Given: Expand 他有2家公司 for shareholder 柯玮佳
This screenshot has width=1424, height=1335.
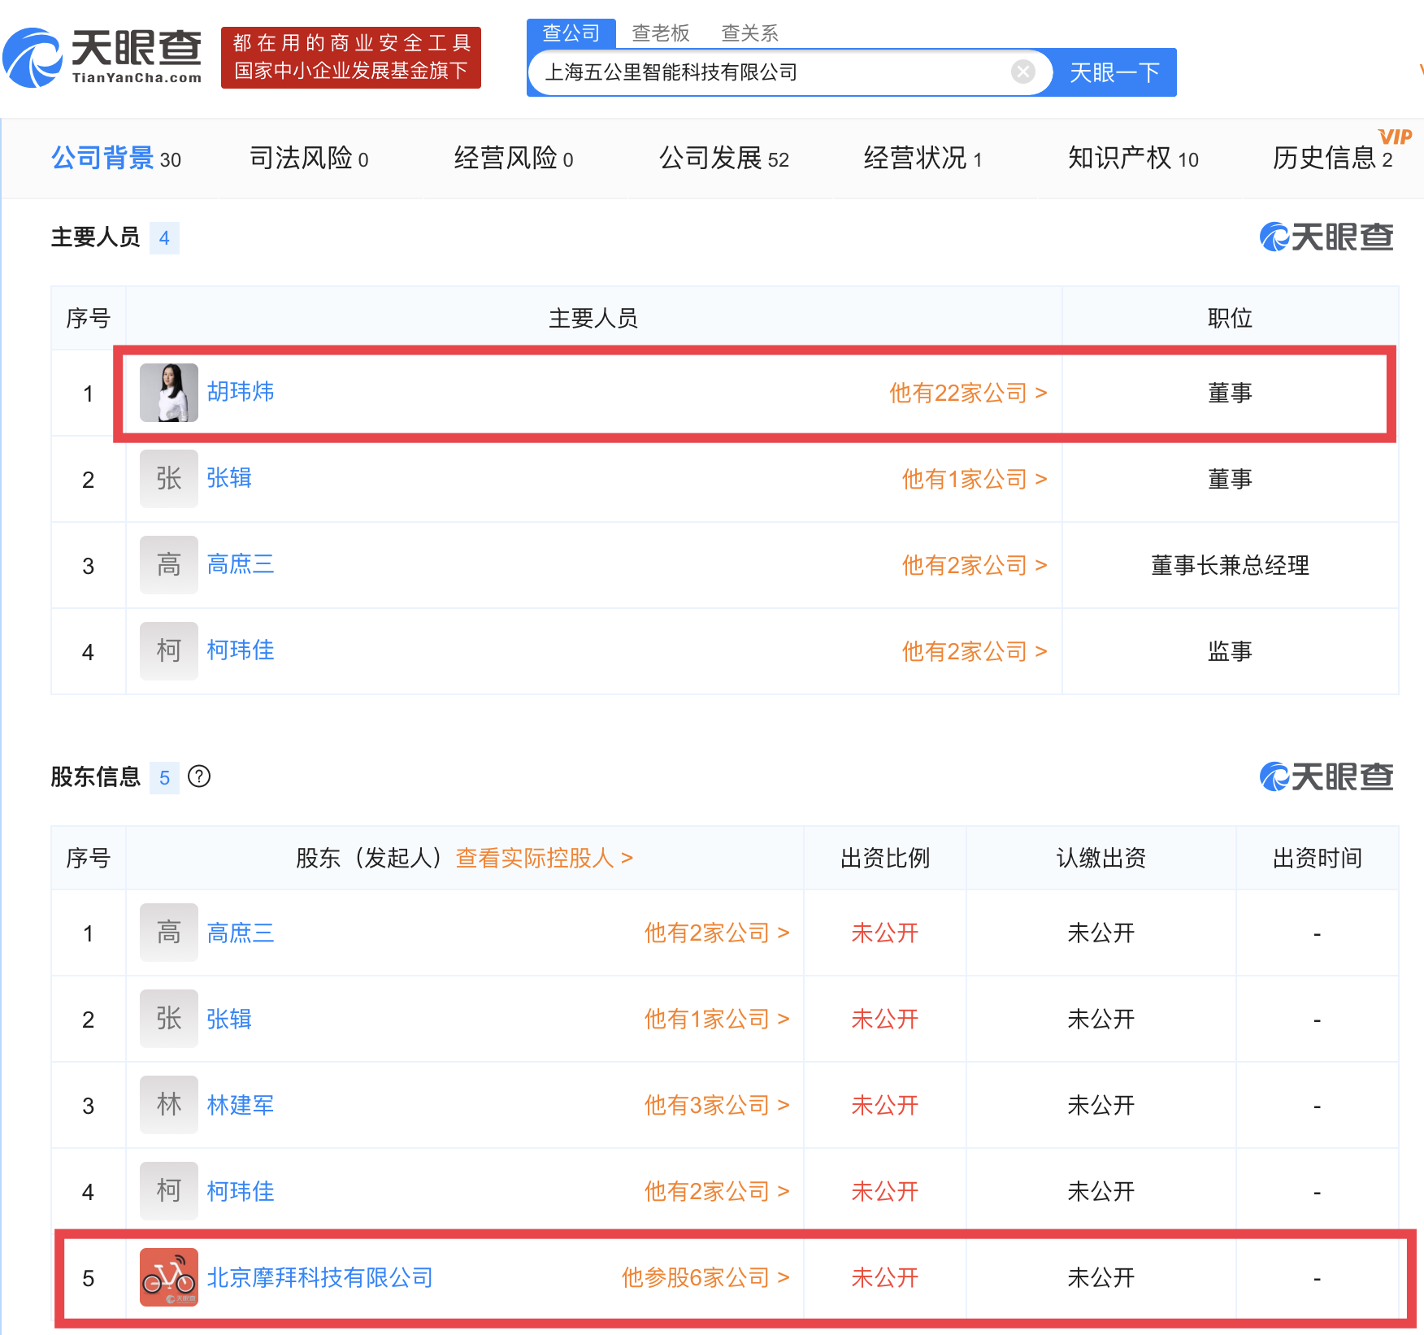Looking at the screenshot, I should coord(717,1192).
